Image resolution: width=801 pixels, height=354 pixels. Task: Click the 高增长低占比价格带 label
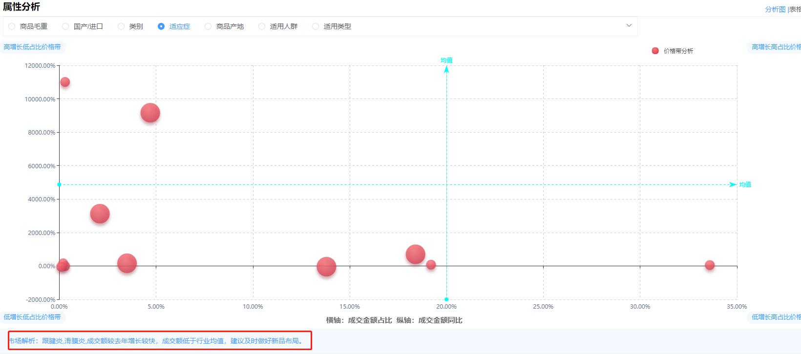coord(32,47)
